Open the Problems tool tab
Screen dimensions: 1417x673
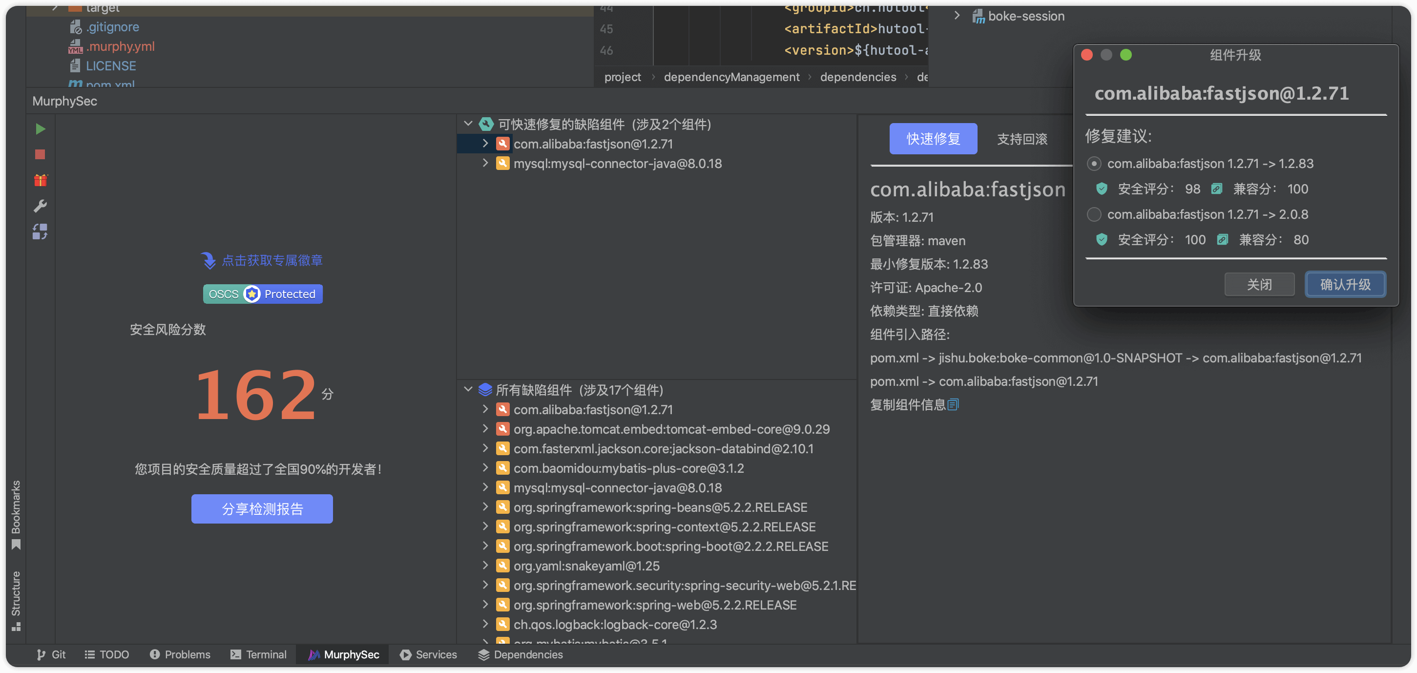click(180, 654)
